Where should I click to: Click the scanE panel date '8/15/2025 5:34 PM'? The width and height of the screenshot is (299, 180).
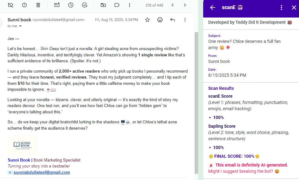pyautogui.click(x=227, y=75)
